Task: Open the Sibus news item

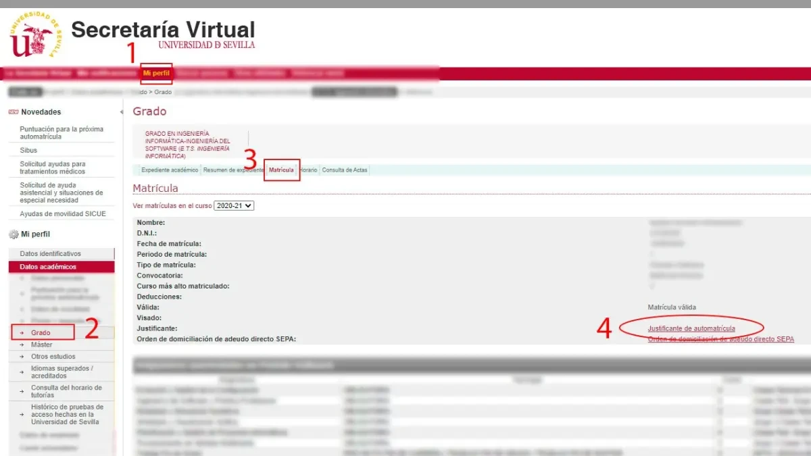Action: (28, 150)
